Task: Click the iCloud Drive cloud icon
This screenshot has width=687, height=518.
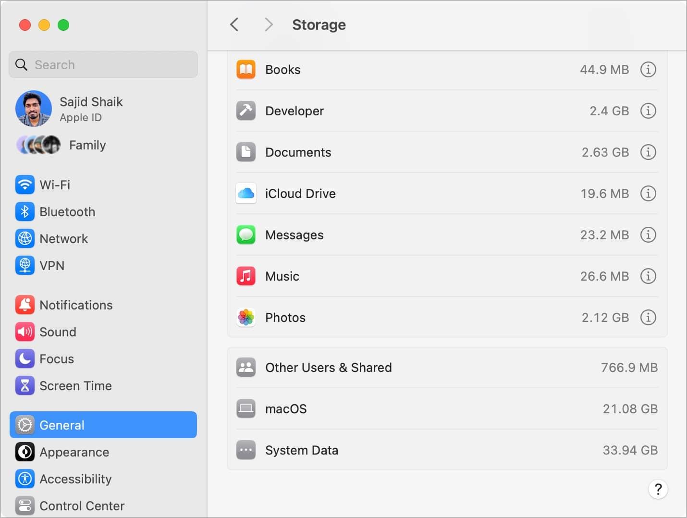Action: pos(246,194)
